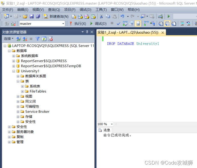Click the Paste icon in toolbar
This screenshot has height=168, width=197.
click(114, 16)
